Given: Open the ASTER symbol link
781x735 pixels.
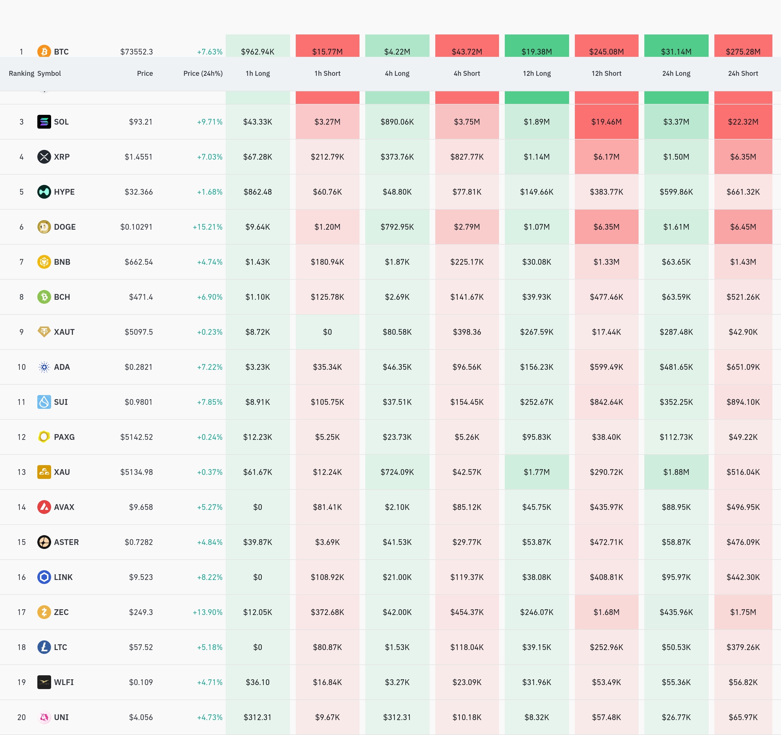Looking at the screenshot, I should [x=66, y=542].
